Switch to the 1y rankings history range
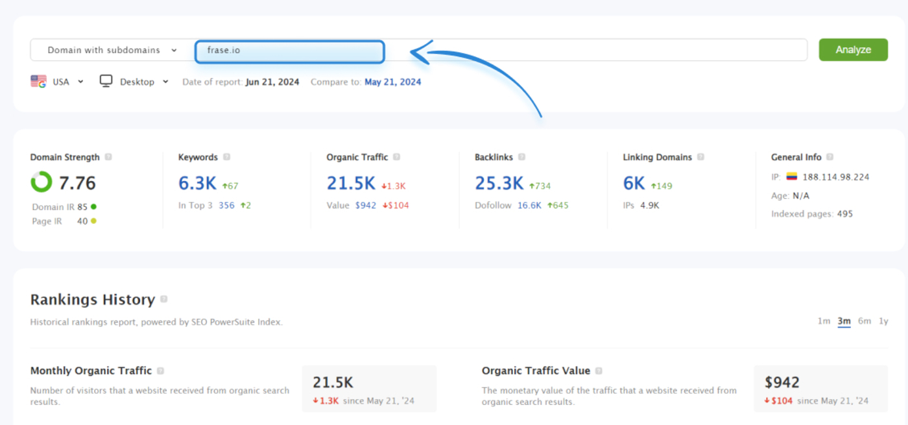 point(883,321)
